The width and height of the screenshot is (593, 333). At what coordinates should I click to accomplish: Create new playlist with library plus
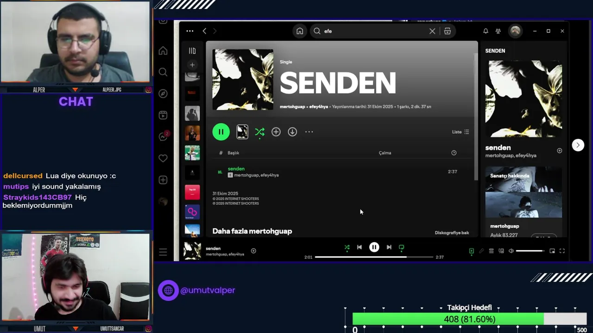[x=192, y=65]
